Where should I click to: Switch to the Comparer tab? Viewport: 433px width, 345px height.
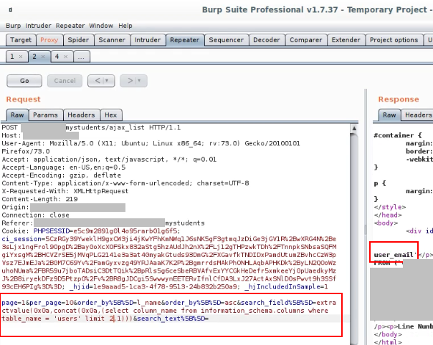[306, 40]
